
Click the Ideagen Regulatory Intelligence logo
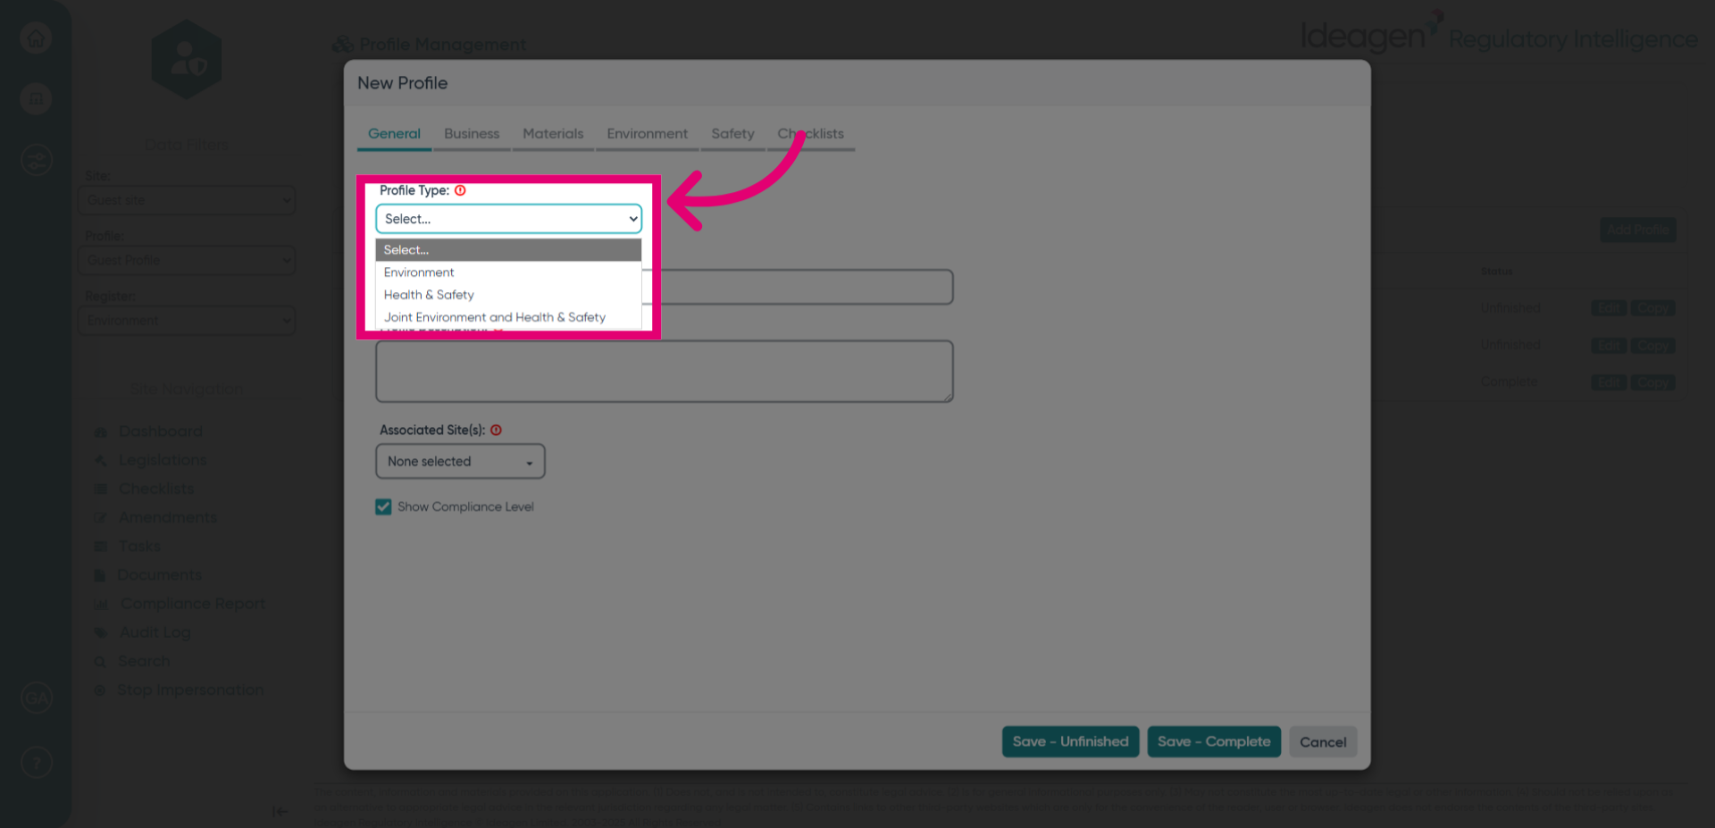pos(1499,34)
